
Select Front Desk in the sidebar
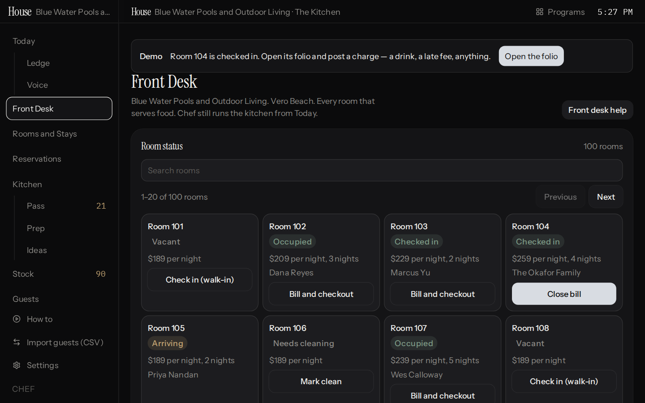[59, 108]
